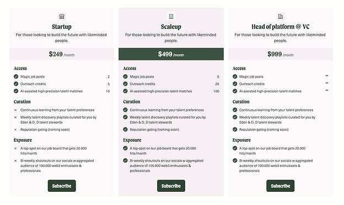The width and height of the screenshot is (344, 205).
Task: Subscribe to the Scaleup plan
Action: click(x=171, y=186)
